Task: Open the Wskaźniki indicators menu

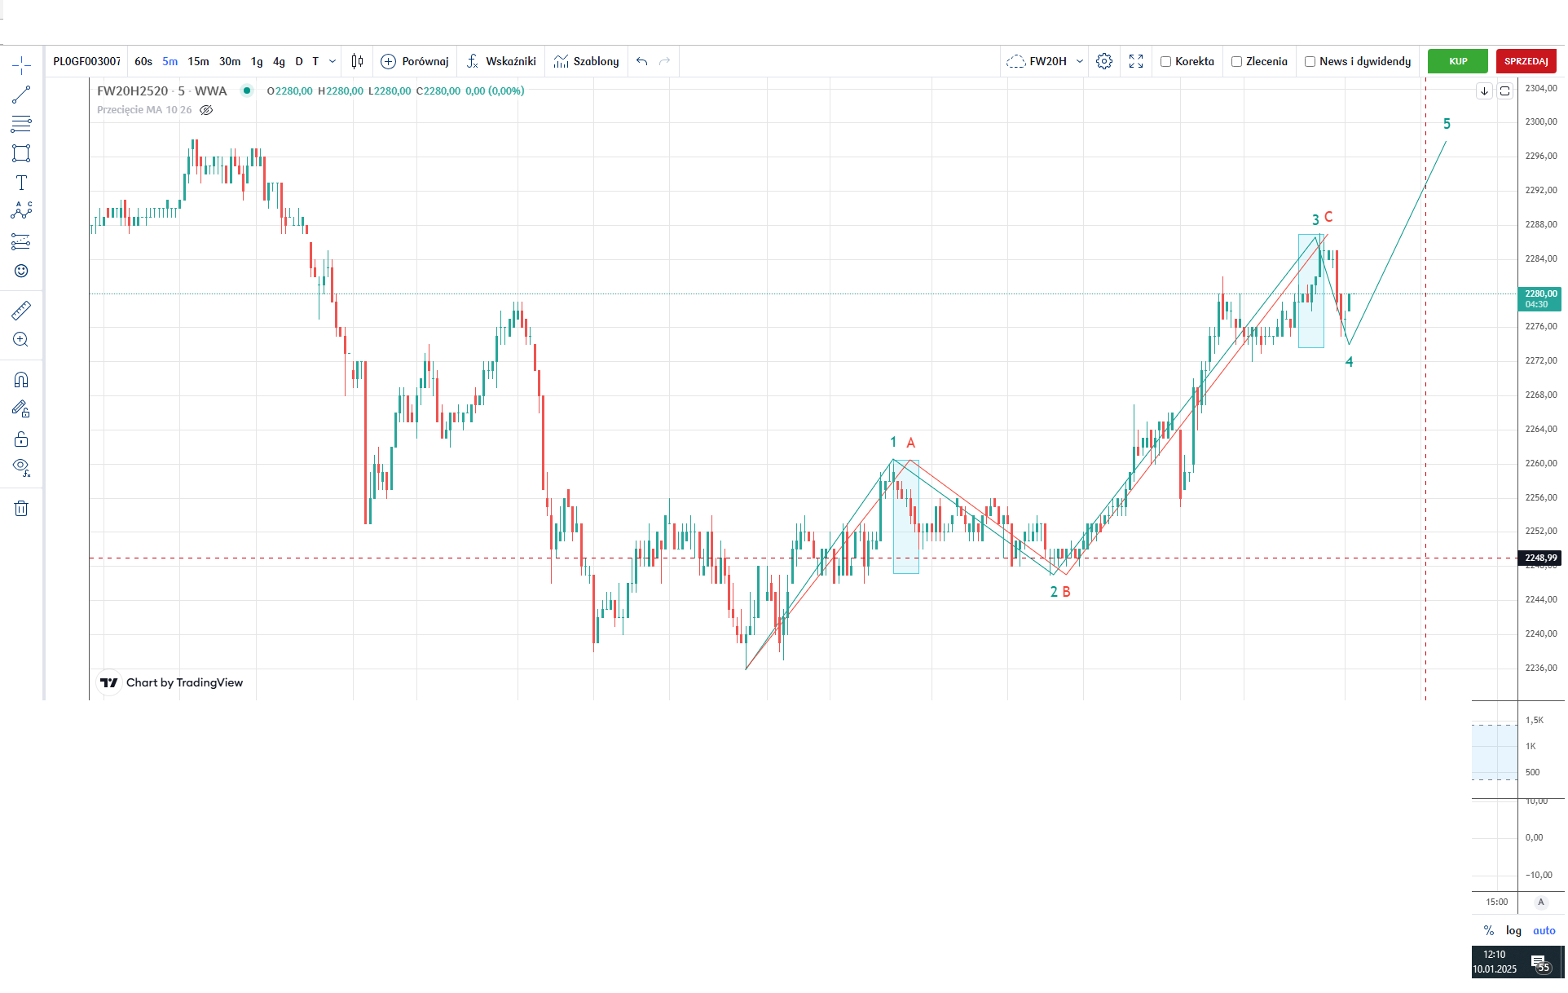Action: tap(501, 61)
